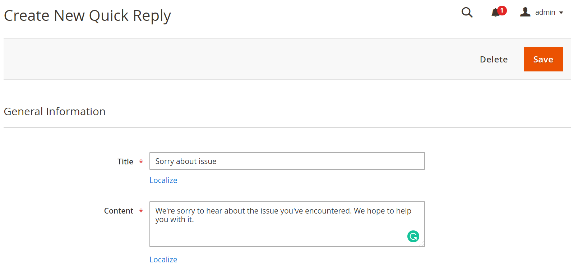Open notifications via the bell icon
Image resolution: width=578 pixels, height=276 pixels.
point(495,13)
